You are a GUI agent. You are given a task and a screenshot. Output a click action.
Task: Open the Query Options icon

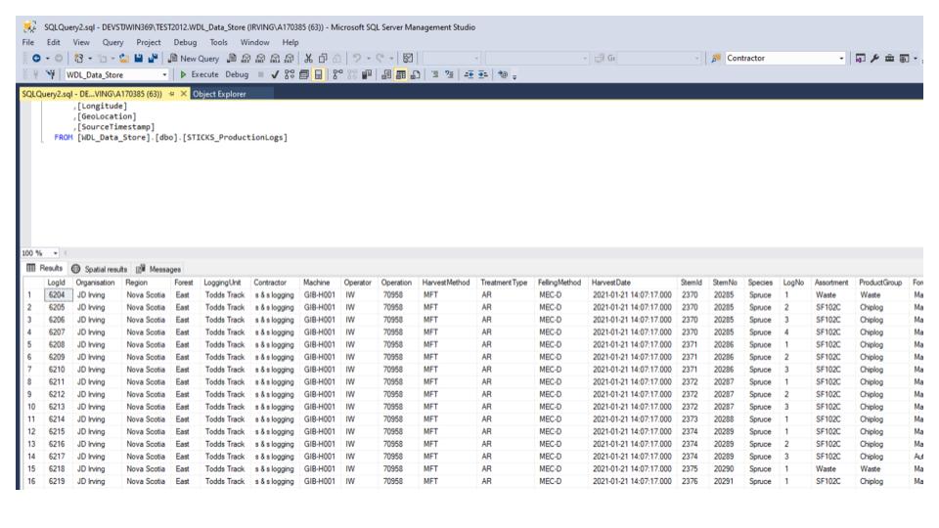pos(303,75)
